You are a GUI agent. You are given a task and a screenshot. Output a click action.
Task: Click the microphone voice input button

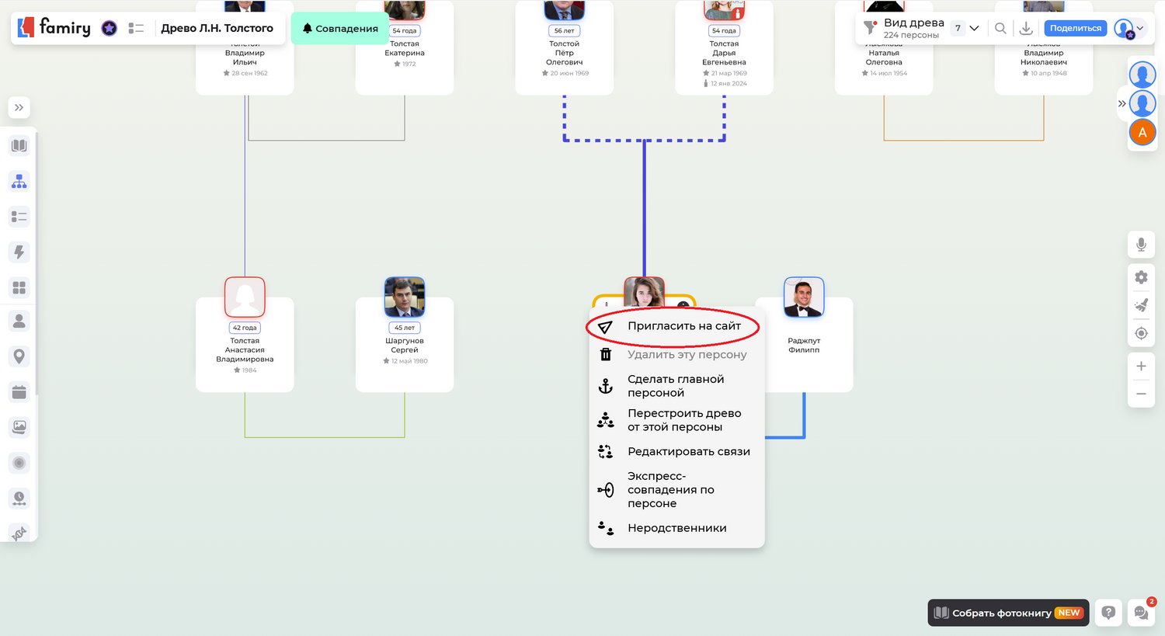click(x=1141, y=245)
